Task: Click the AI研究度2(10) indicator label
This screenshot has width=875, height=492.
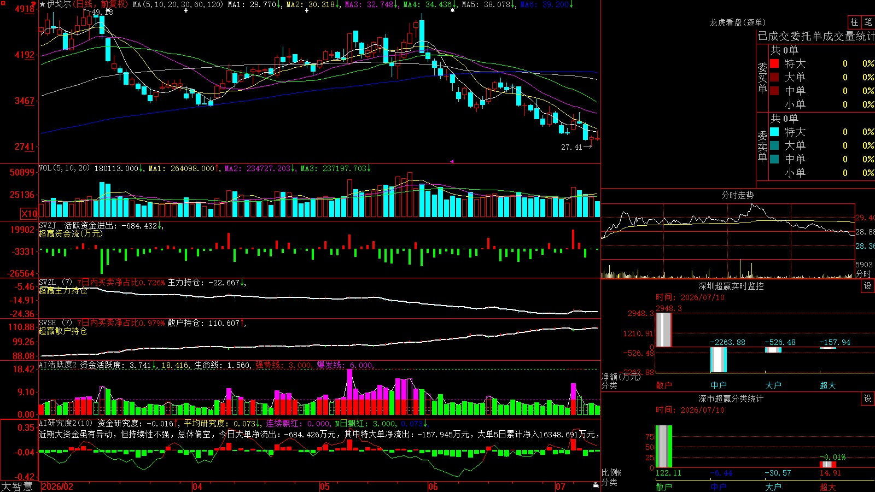Action: click(66, 423)
